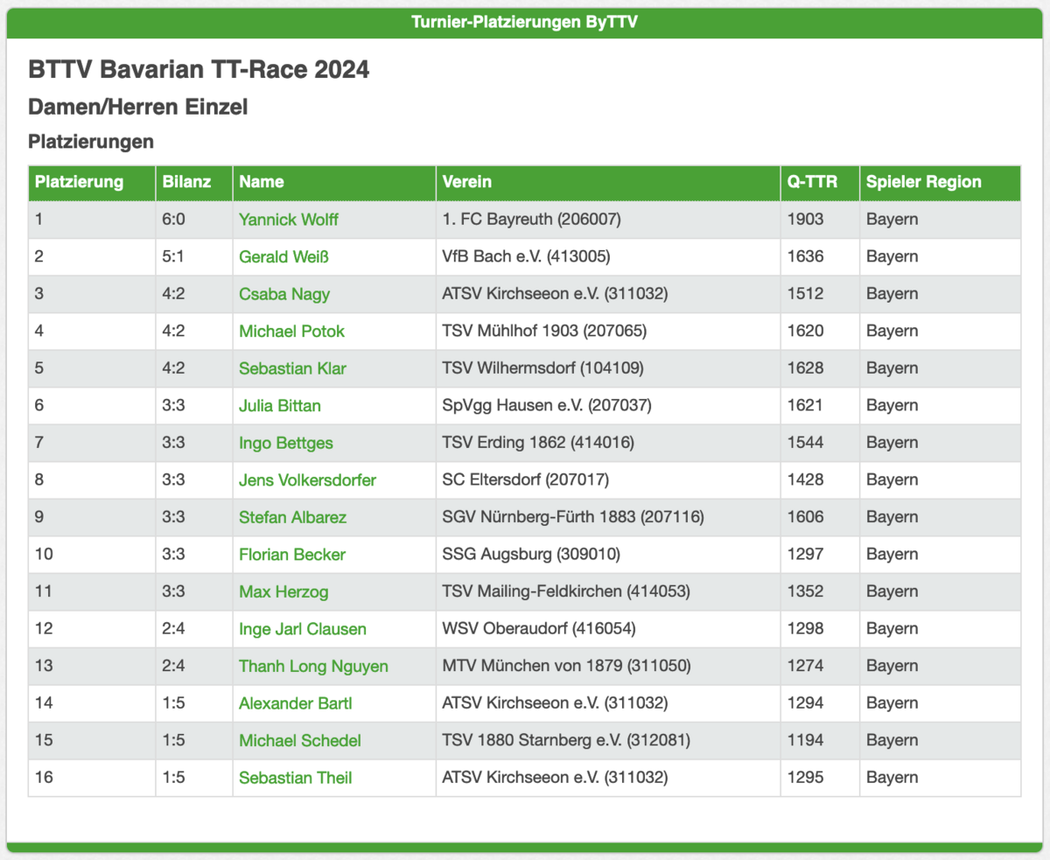Select the Michael Potok link

click(291, 332)
